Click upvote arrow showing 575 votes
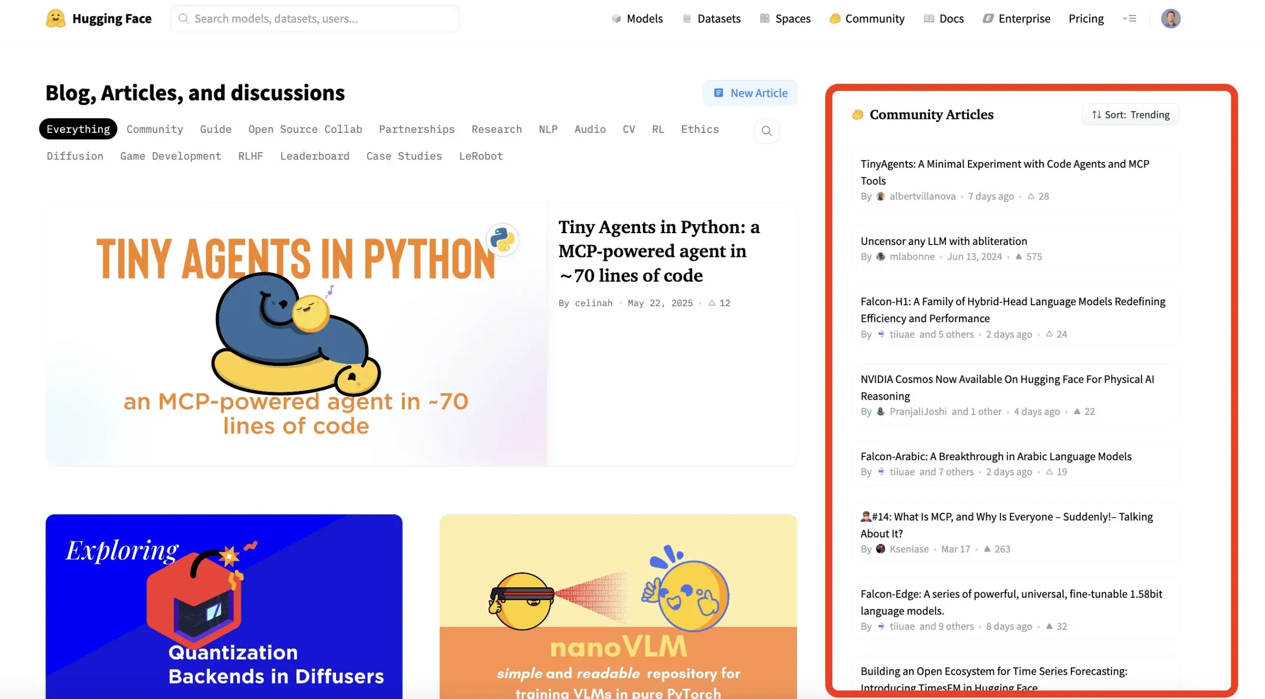 [x=1018, y=257]
